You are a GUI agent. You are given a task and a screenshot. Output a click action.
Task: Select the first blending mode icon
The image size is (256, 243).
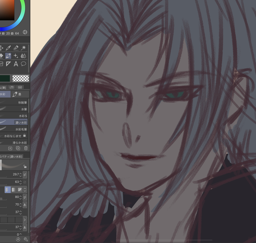pos(7,190)
